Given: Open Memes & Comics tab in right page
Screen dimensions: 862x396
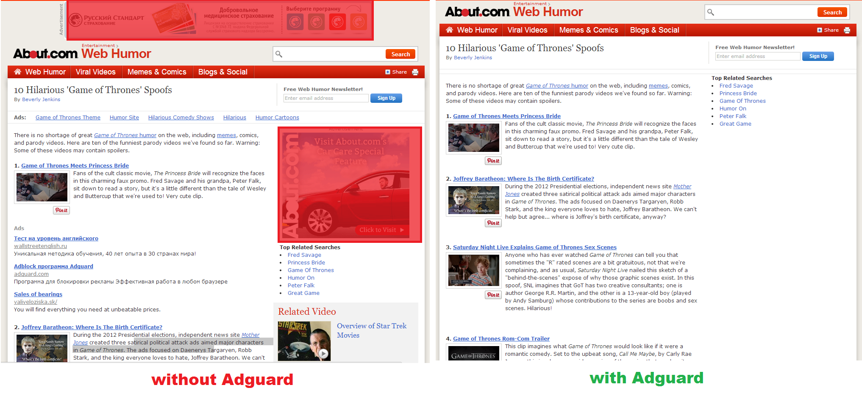Looking at the screenshot, I should coord(589,30).
